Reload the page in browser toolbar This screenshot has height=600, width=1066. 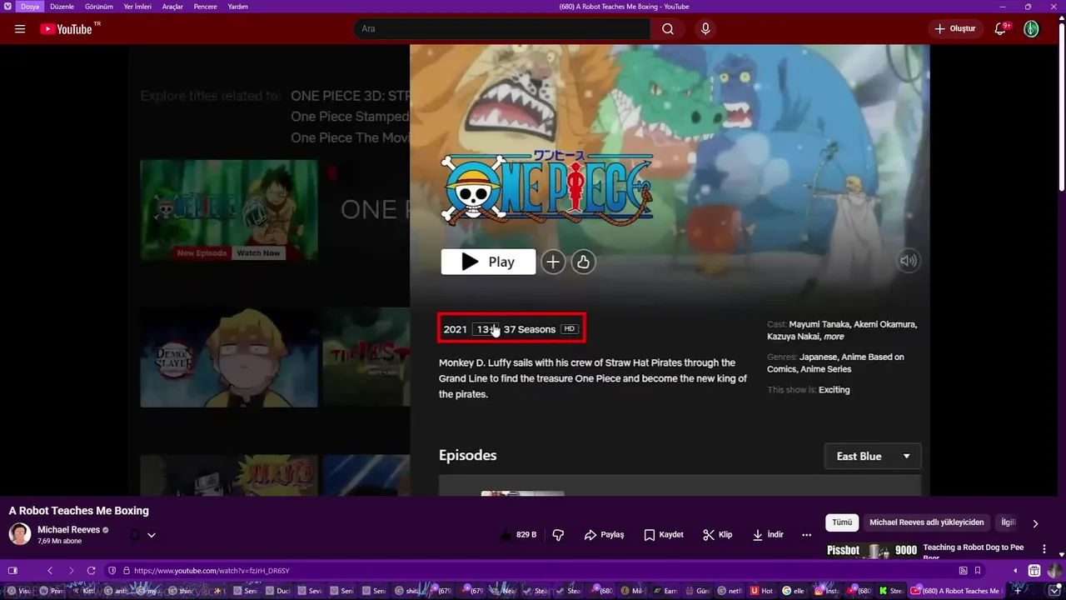(91, 571)
